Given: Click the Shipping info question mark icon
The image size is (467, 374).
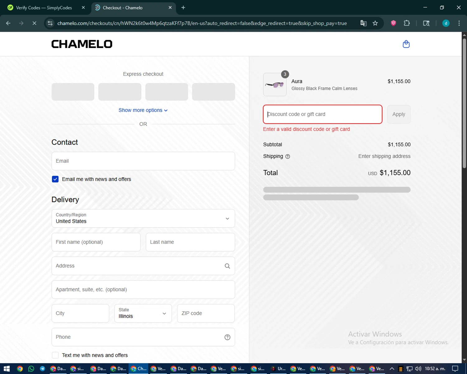Looking at the screenshot, I should click(288, 156).
